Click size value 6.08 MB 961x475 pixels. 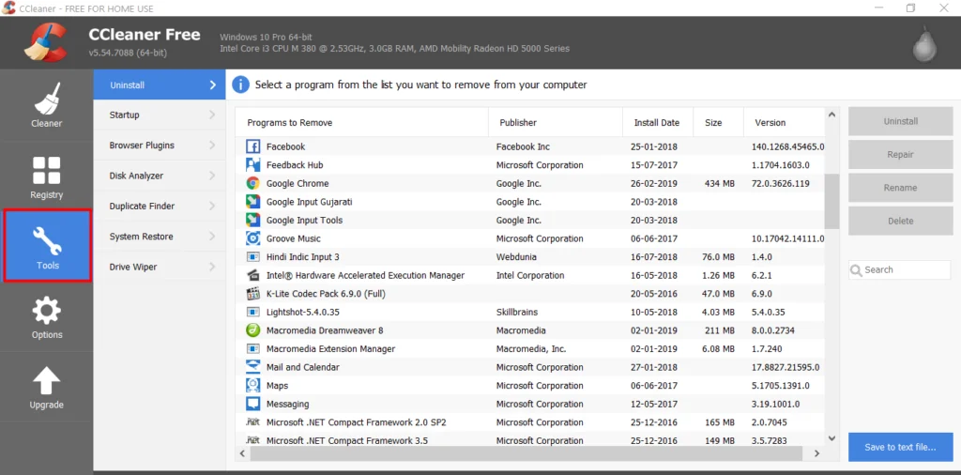coord(718,349)
